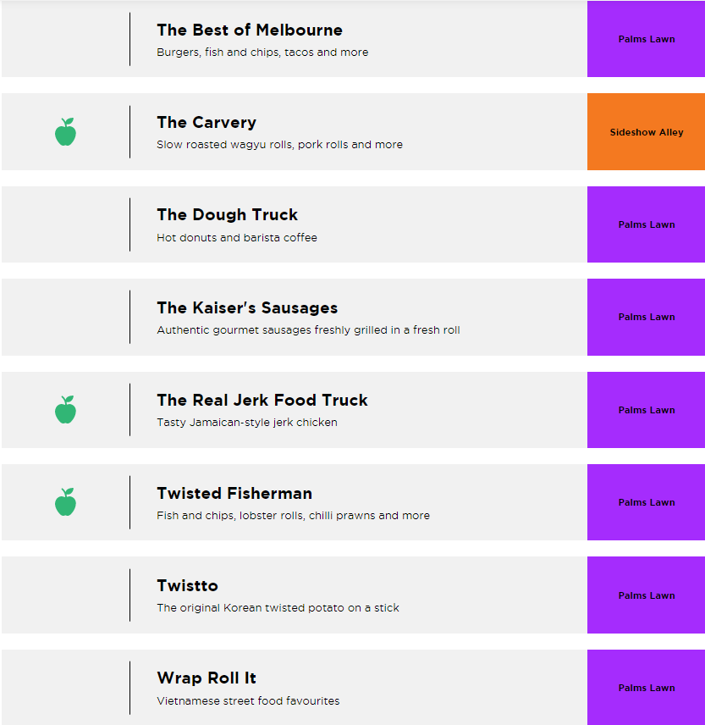705x725 pixels.
Task: Click the green apple icon beside The Carvery
Action: [x=65, y=132]
